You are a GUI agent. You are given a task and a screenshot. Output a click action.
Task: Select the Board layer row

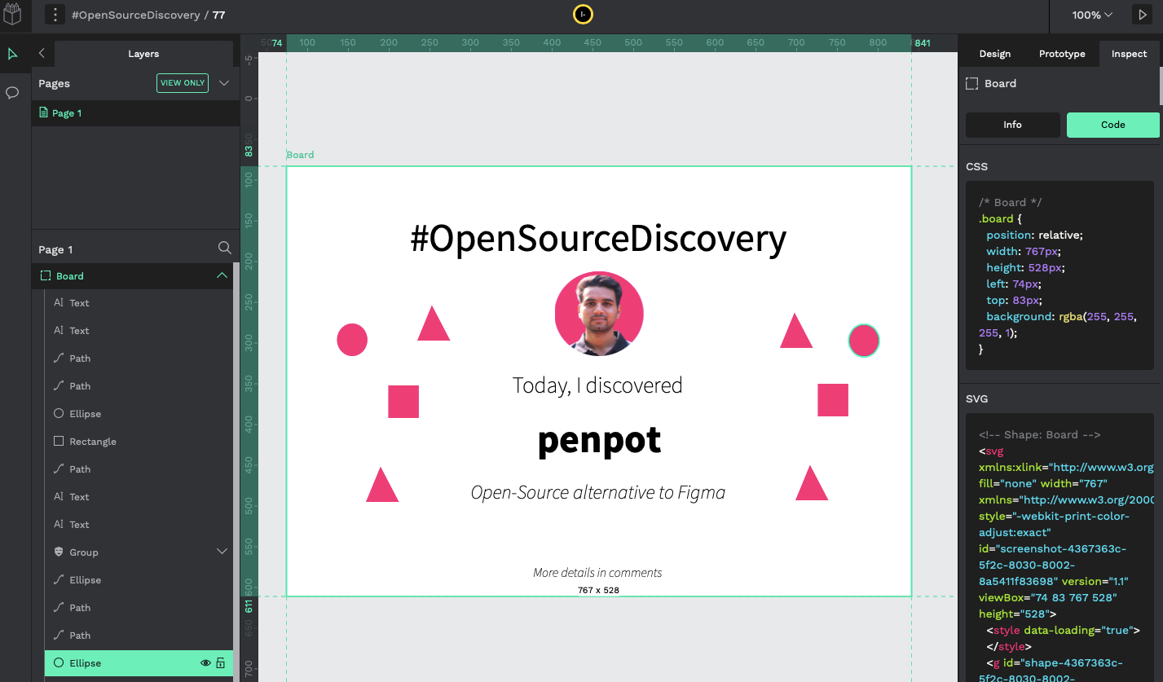click(132, 276)
